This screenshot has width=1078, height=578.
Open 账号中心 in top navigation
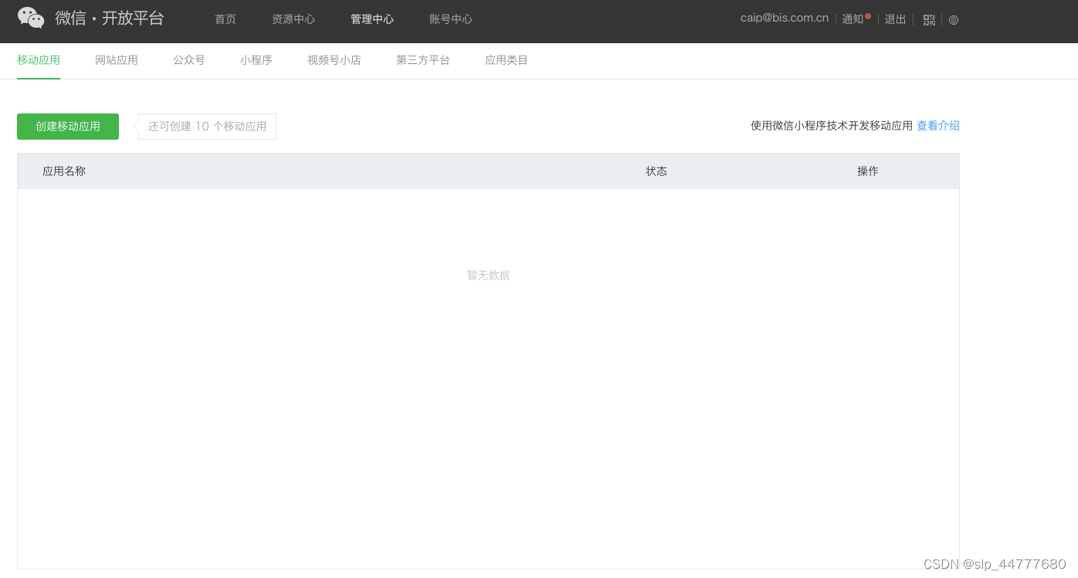point(451,19)
